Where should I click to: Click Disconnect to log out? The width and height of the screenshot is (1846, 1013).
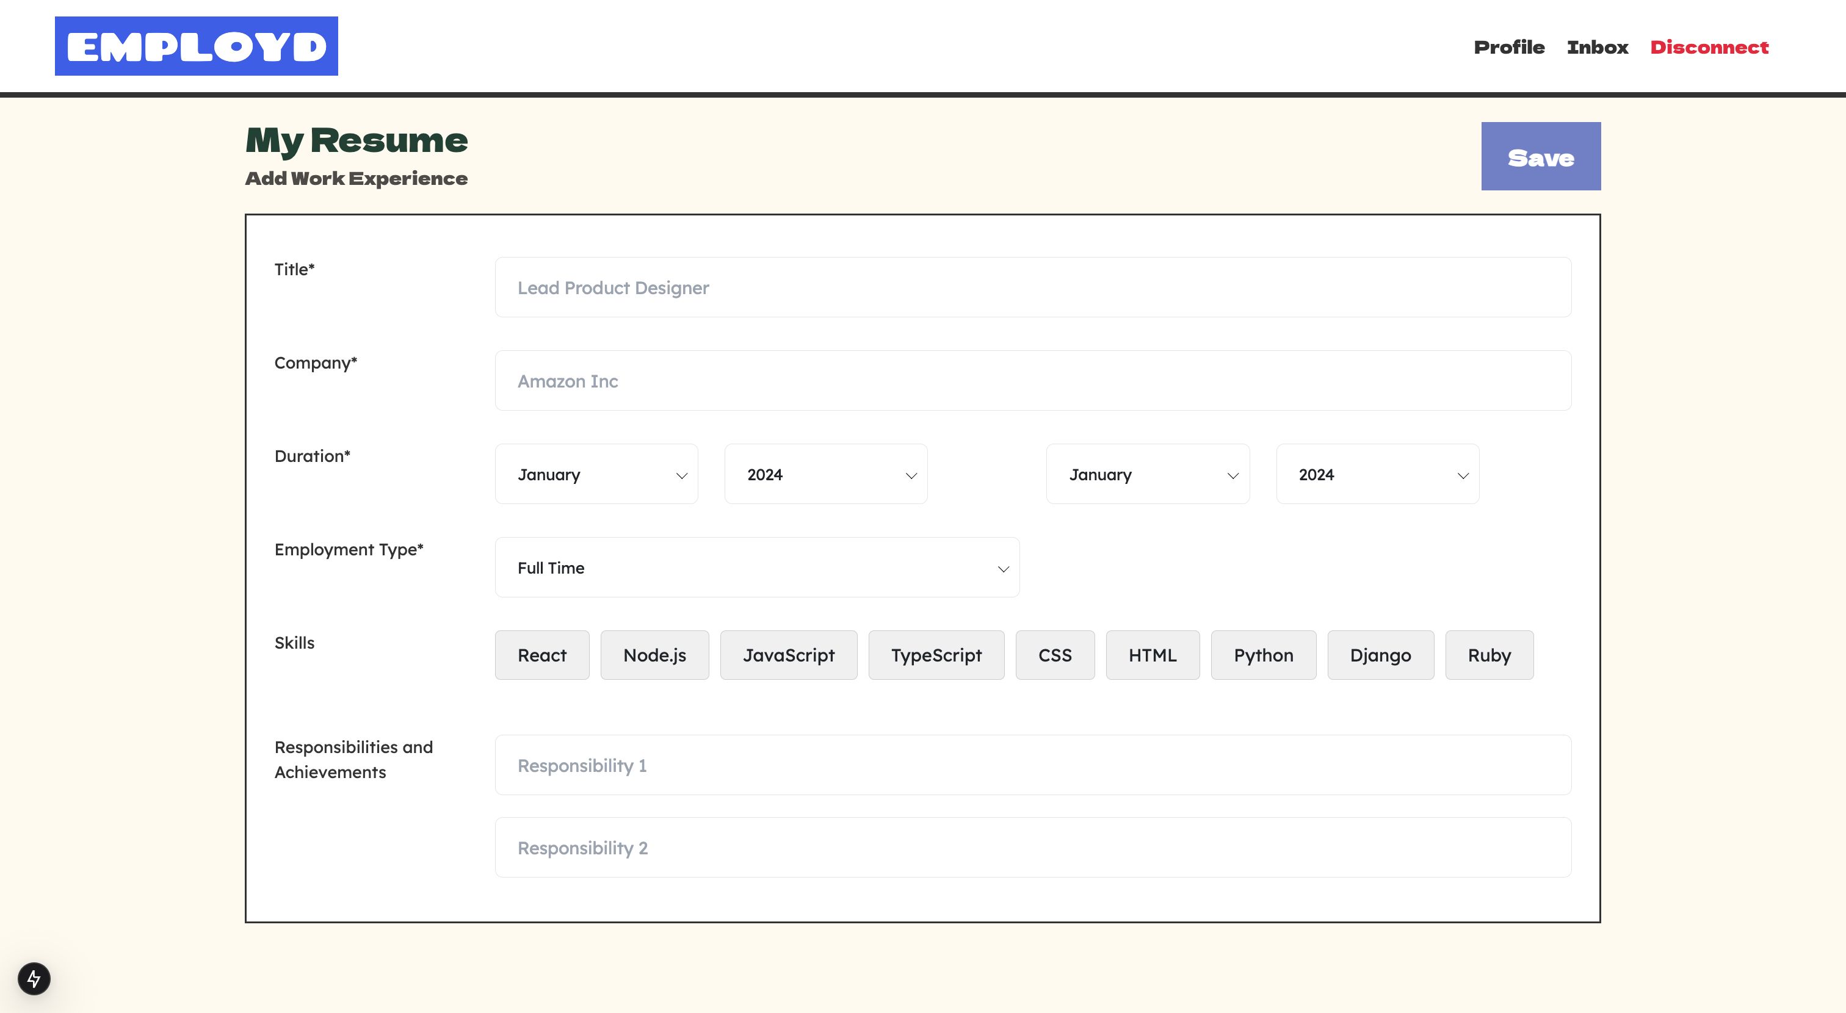[x=1709, y=47]
